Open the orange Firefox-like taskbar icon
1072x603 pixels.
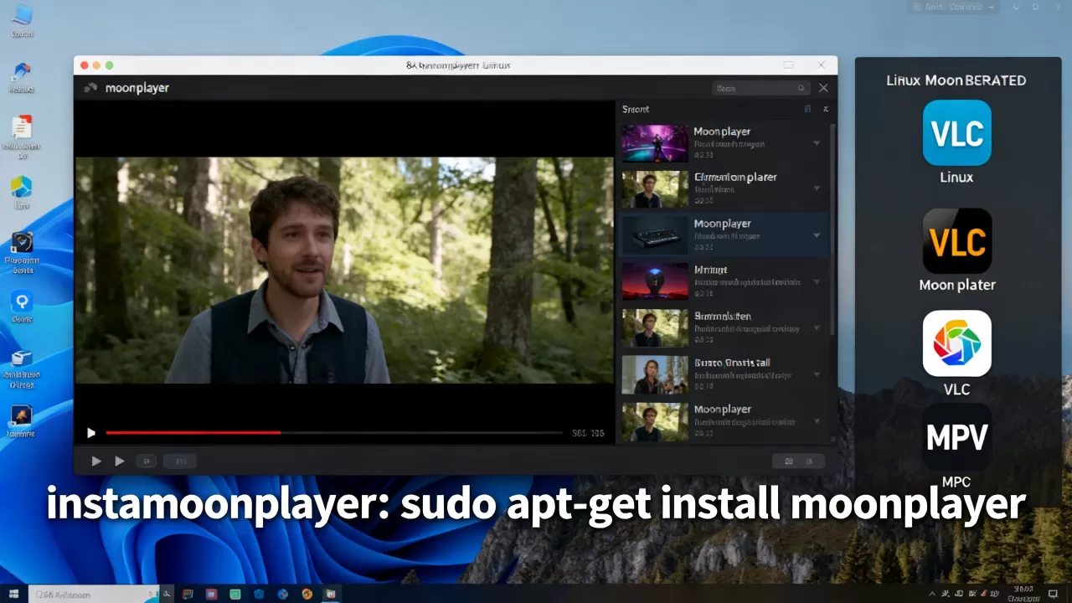[x=307, y=594]
